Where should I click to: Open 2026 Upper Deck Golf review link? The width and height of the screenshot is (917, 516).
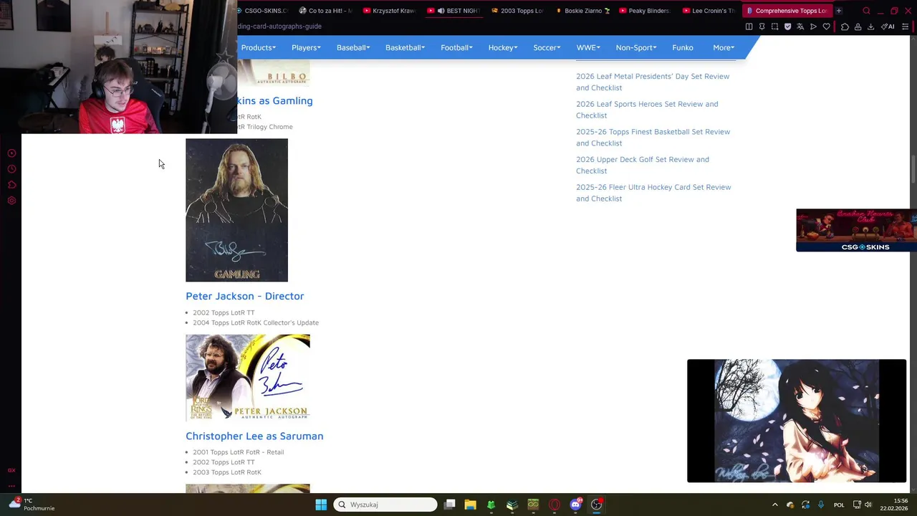click(x=643, y=165)
